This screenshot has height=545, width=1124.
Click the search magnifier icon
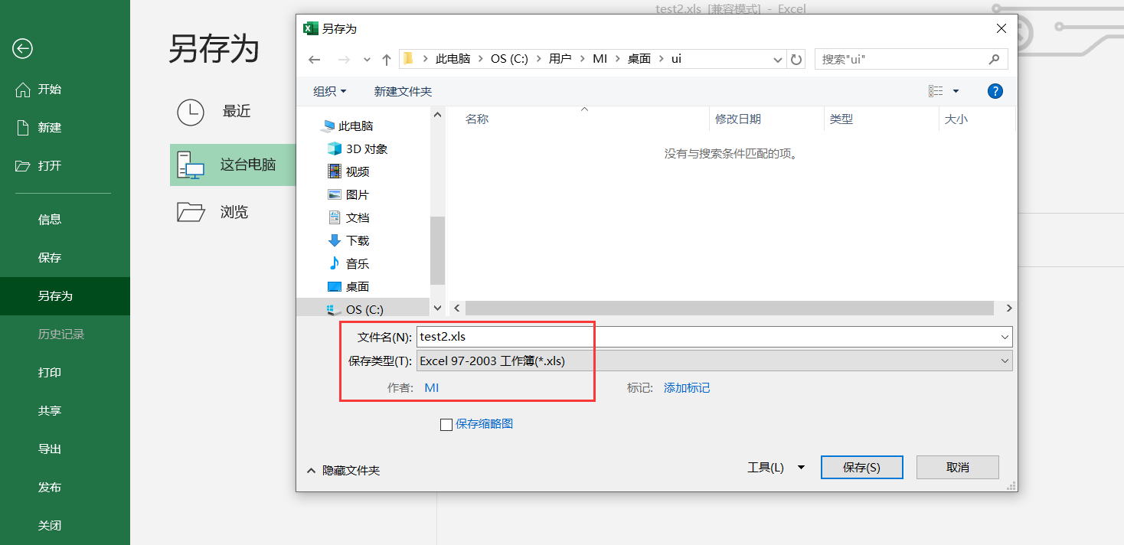tap(995, 59)
